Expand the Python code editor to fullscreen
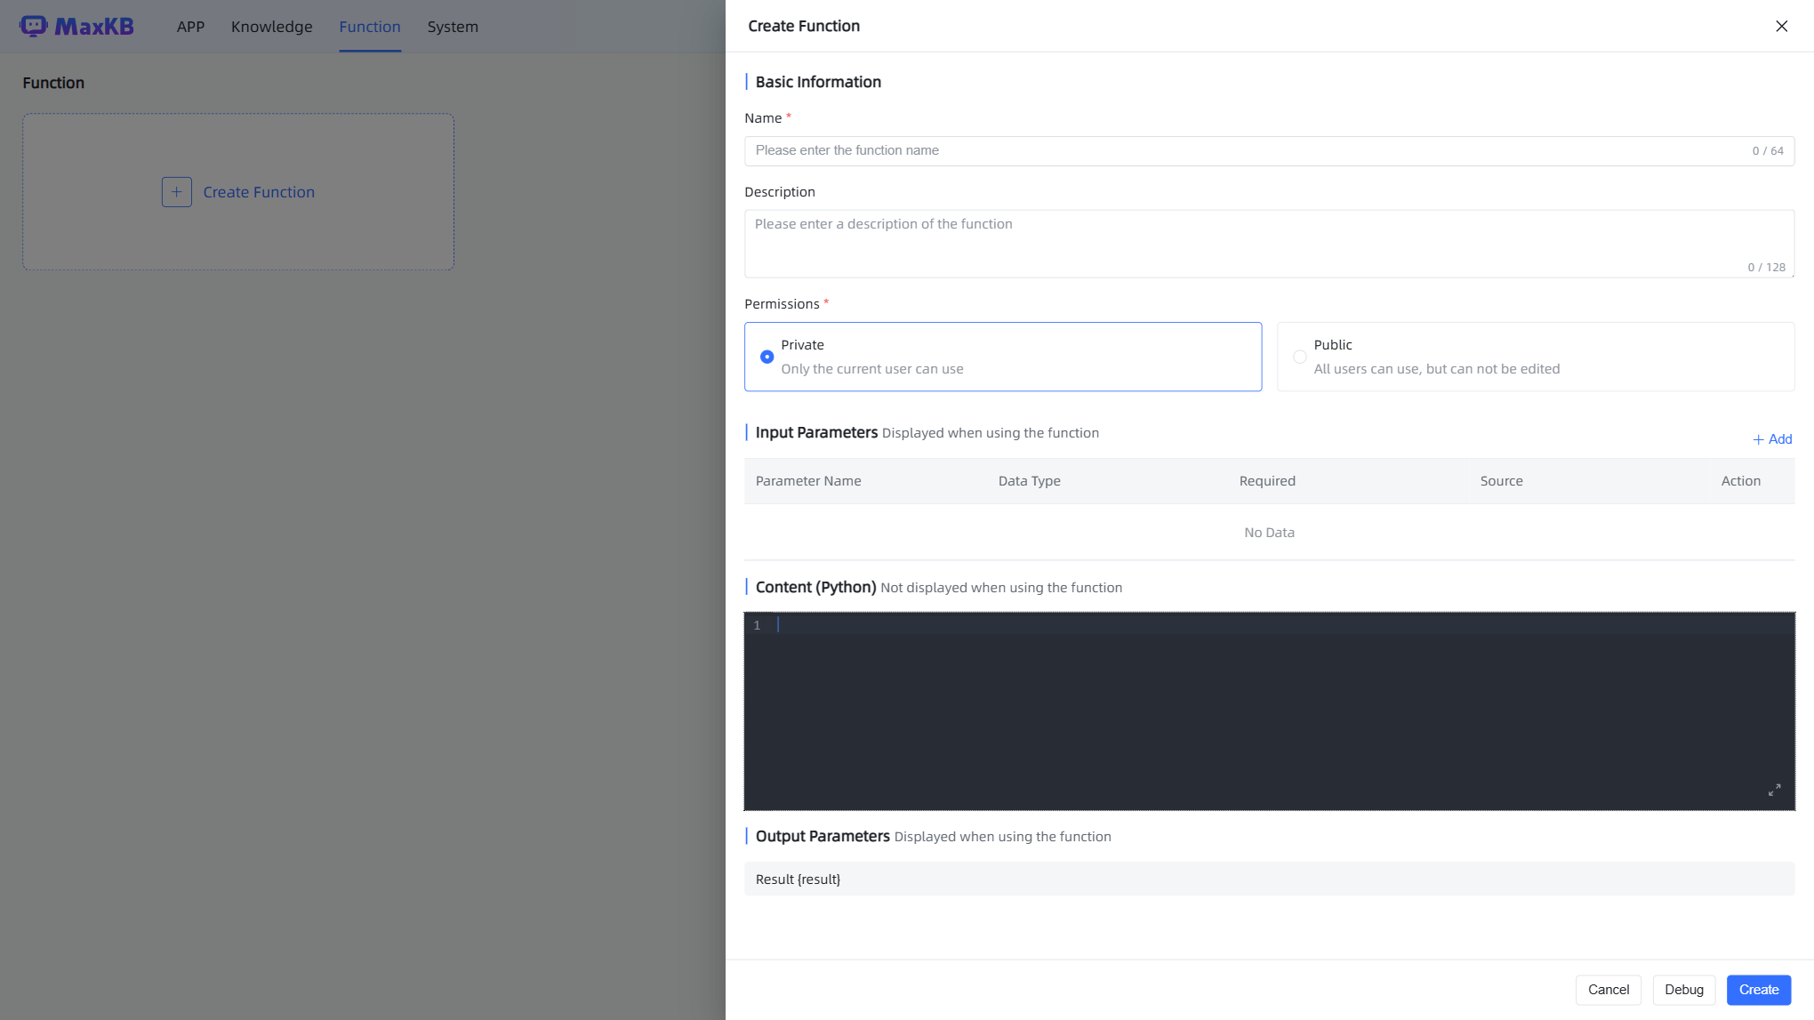Screen dimensions: 1814x1020 1774,790
